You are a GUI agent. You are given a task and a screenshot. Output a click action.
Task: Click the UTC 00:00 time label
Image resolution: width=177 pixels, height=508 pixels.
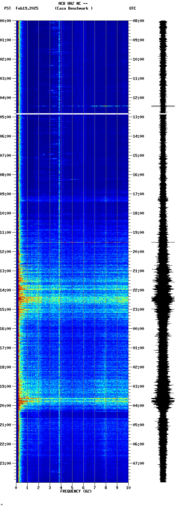(x=139, y=329)
